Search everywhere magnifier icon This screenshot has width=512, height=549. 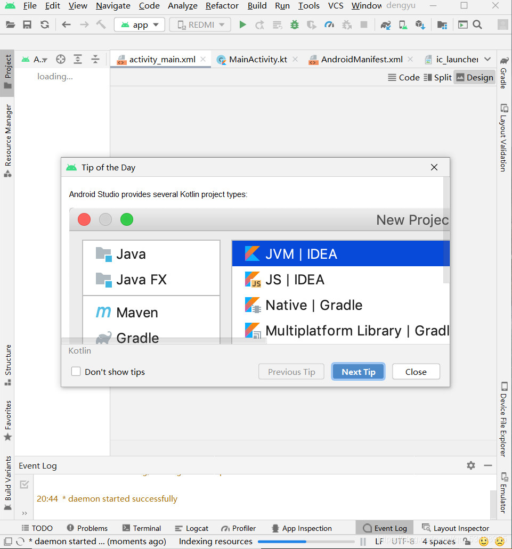[477, 24]
